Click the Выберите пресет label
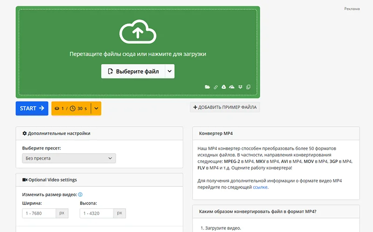The image size is (373, 232). tap(41, 148)
